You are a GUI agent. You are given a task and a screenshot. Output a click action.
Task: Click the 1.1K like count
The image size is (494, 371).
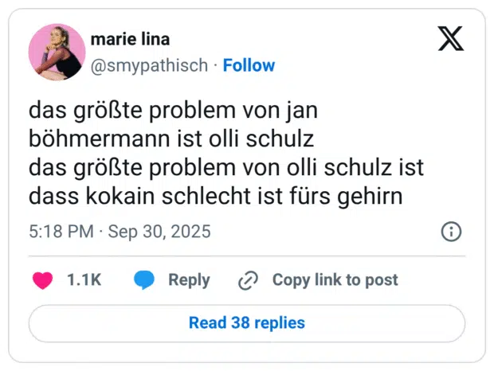coord(84,280)
